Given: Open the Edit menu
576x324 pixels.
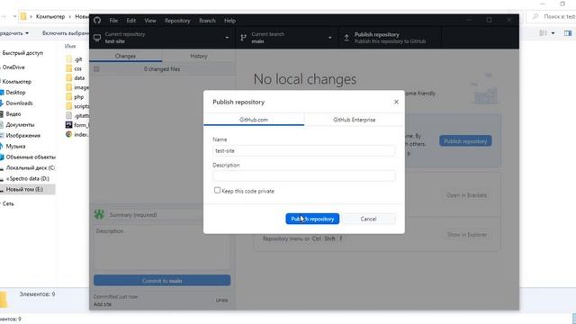Looking at the screenshot, I should (x=131, y=21).
